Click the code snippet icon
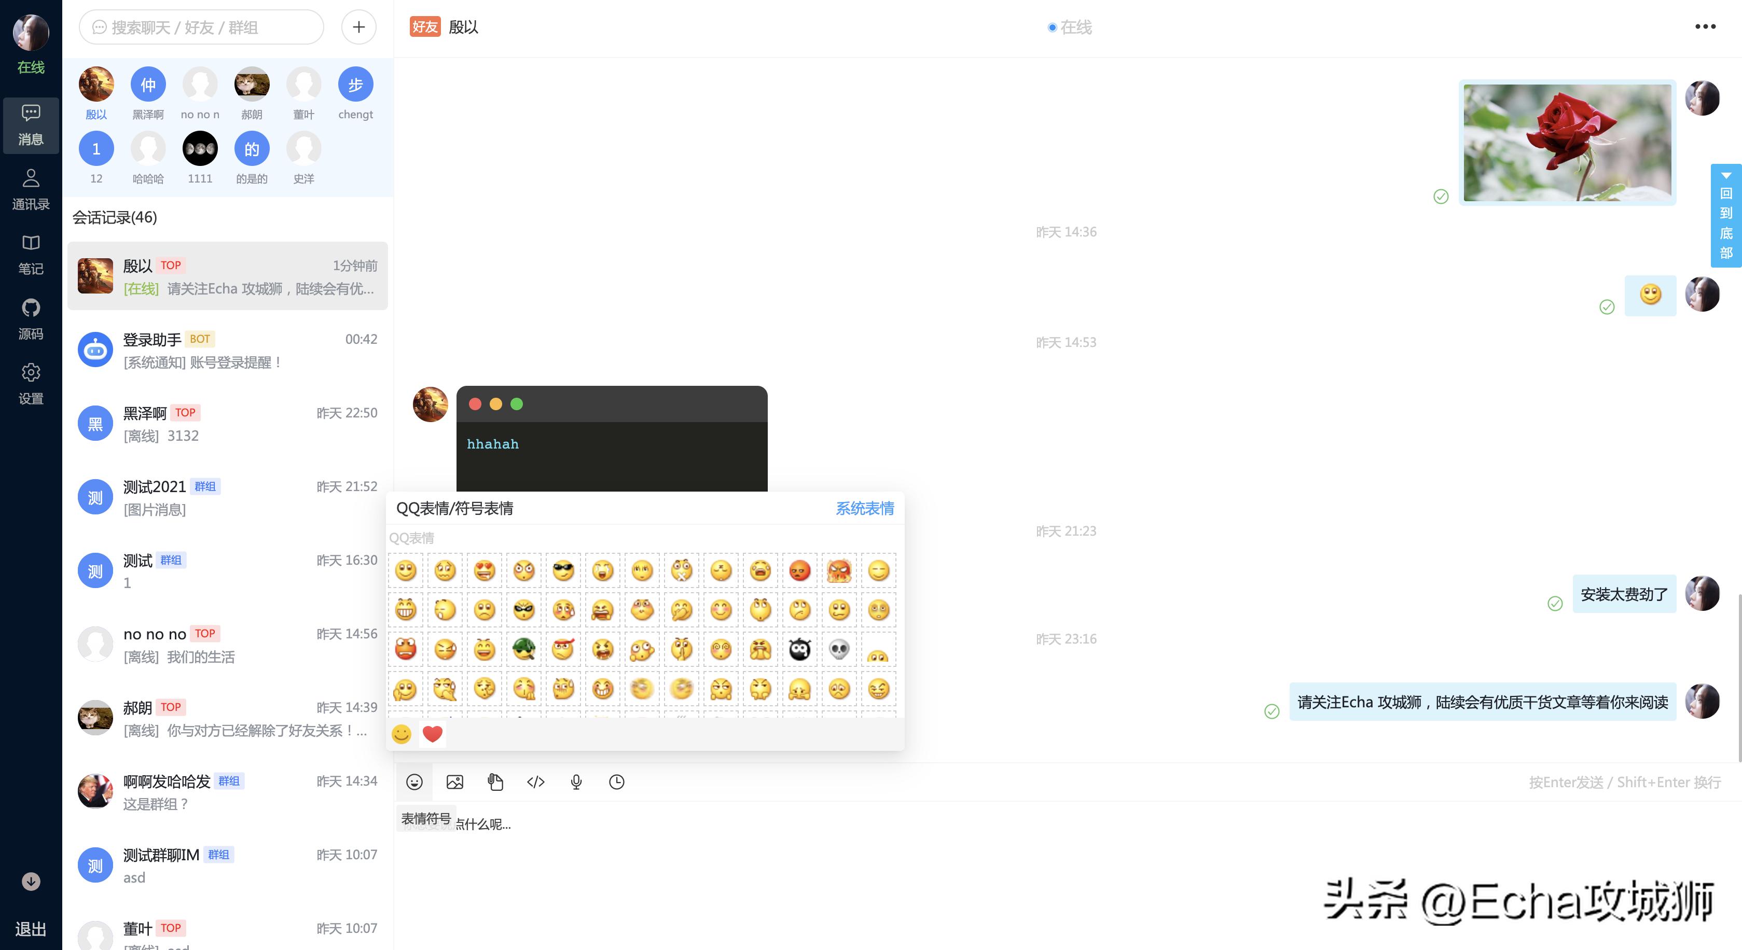Viewport: 1742px width, 950px height. [x=535, y=781]
